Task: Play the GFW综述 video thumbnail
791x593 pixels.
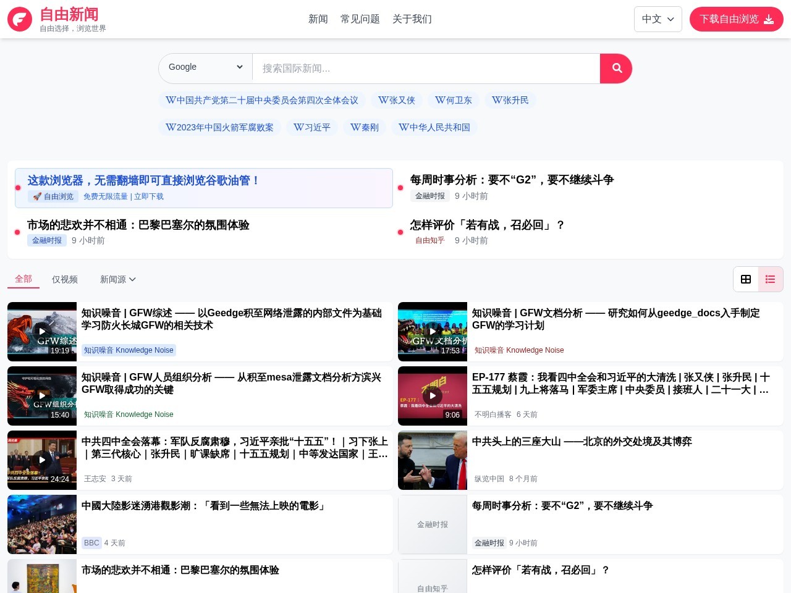Action: 42,332
